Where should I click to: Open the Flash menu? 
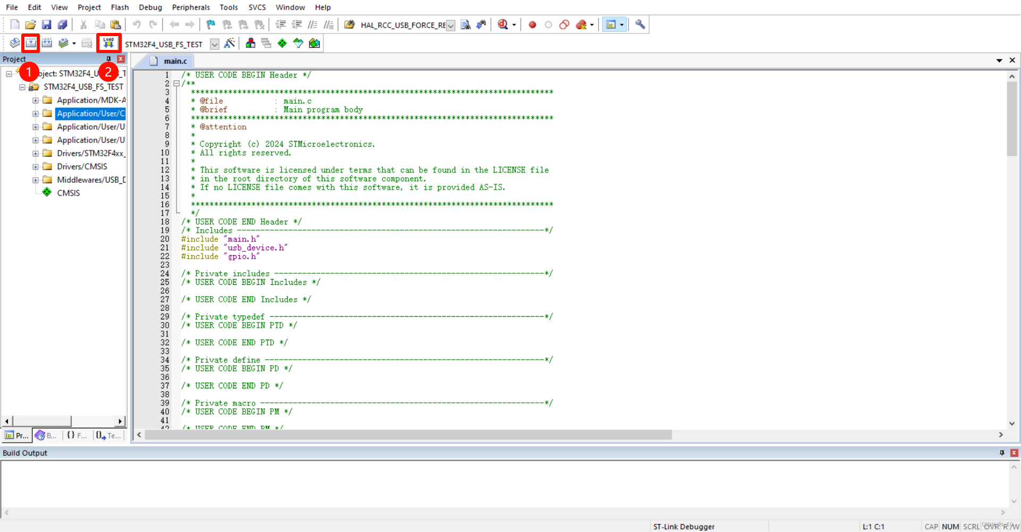(x=120, y=7)
